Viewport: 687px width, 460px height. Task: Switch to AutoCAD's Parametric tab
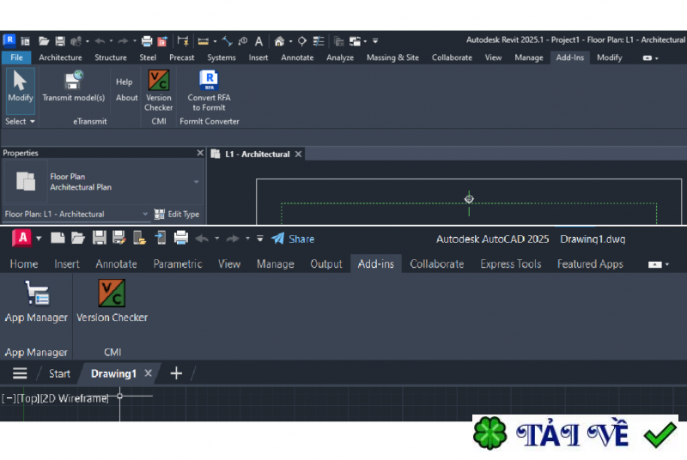point(178,264)
